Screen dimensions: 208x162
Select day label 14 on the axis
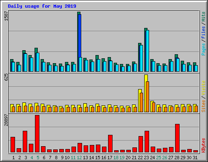[x=91, y=158]
